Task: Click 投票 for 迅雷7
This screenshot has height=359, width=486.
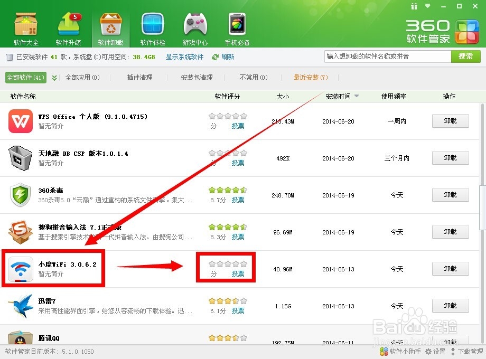Action: tap(238, 310)
